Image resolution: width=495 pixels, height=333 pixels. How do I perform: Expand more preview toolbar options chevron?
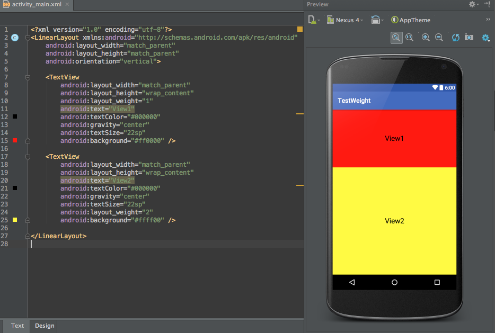[x=488, y=20]
